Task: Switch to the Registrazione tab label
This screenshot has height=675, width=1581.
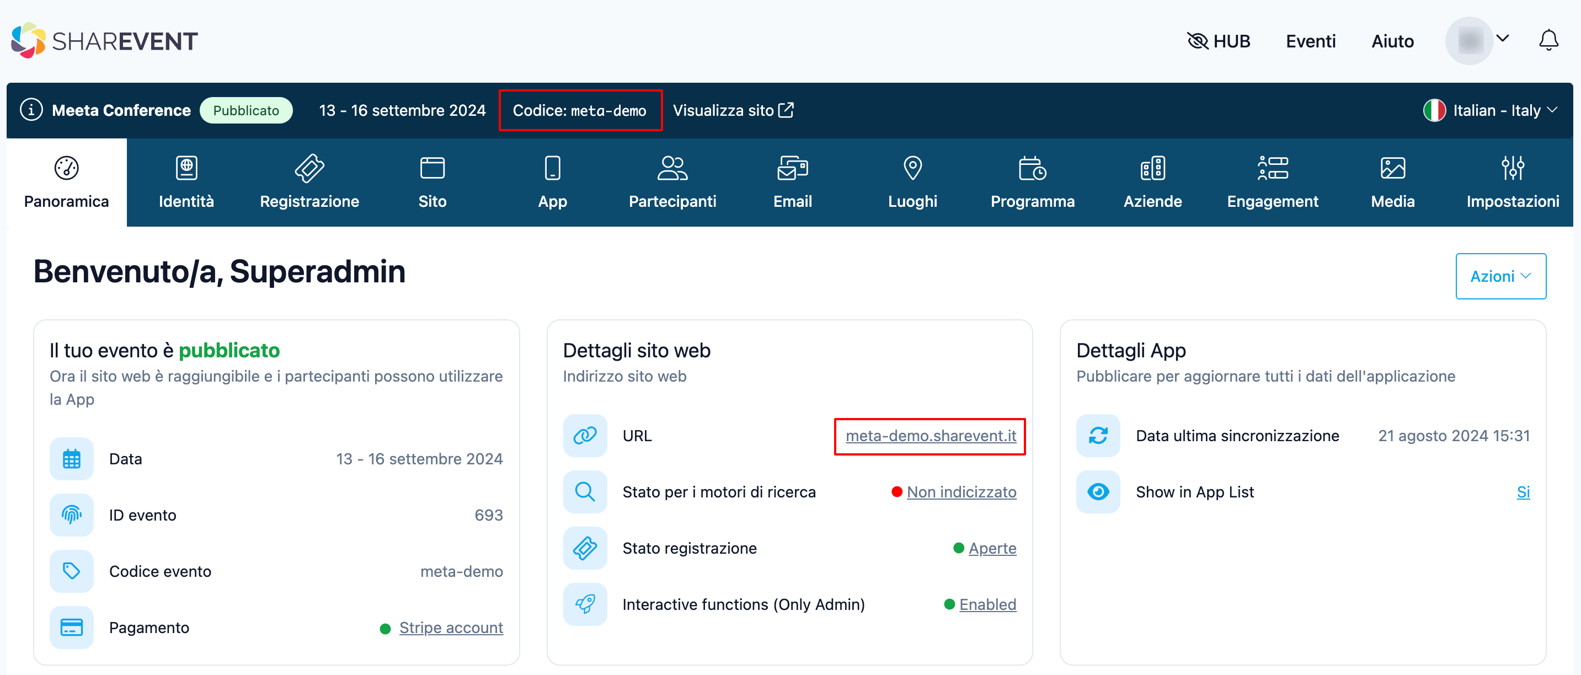Action: (x=309, y=201)
